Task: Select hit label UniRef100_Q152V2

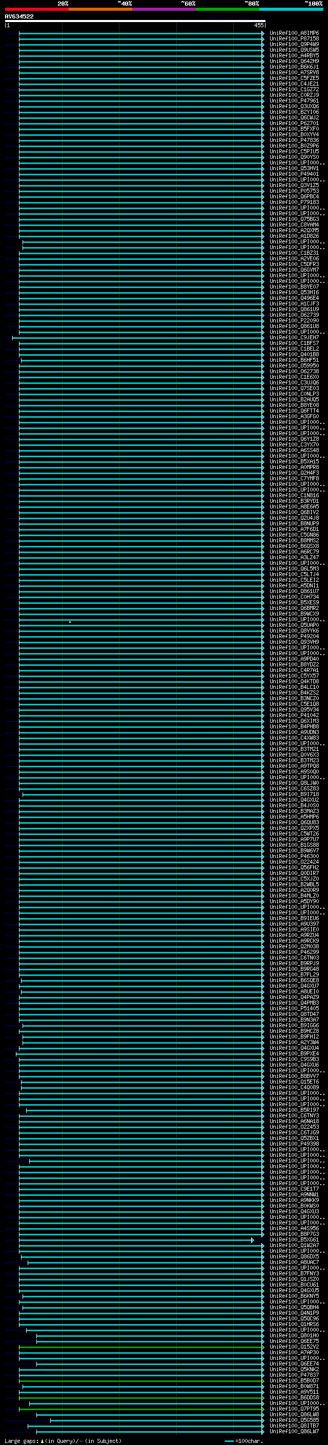Action: tap(294, 1346)
